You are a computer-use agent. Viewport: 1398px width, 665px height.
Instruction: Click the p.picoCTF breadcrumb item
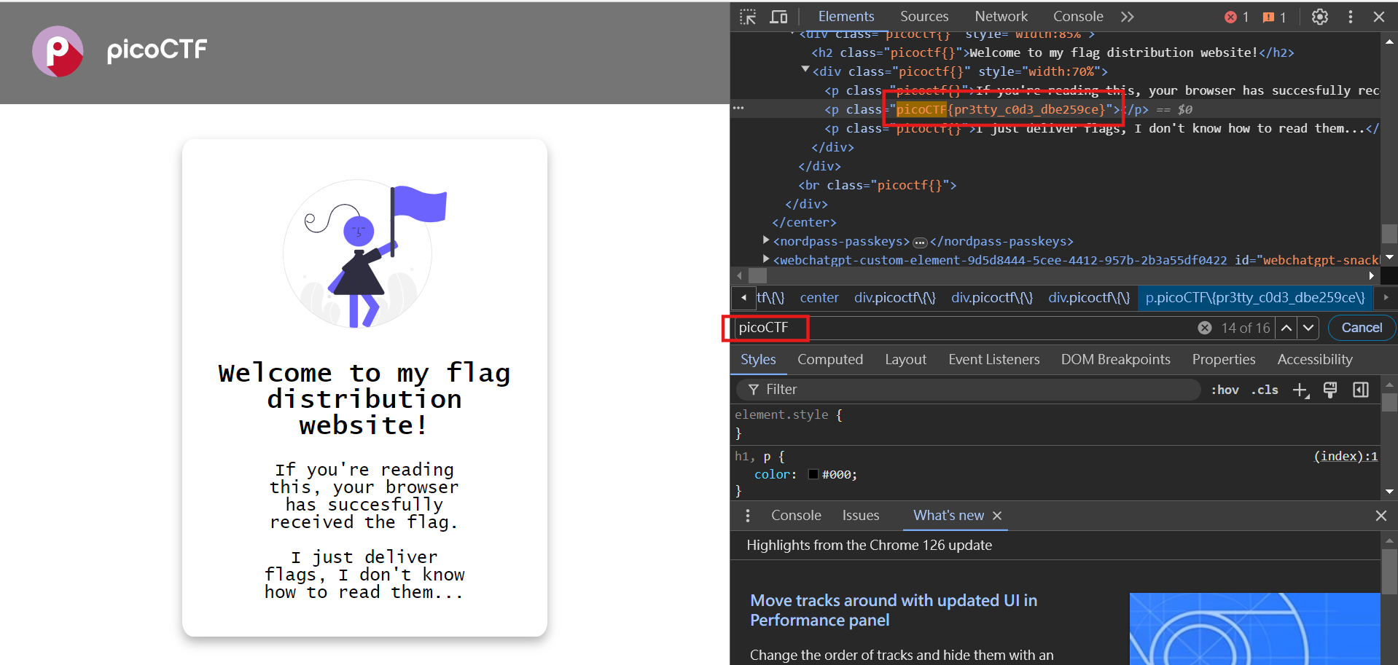pyautogui.click(x=1255, y=298)
